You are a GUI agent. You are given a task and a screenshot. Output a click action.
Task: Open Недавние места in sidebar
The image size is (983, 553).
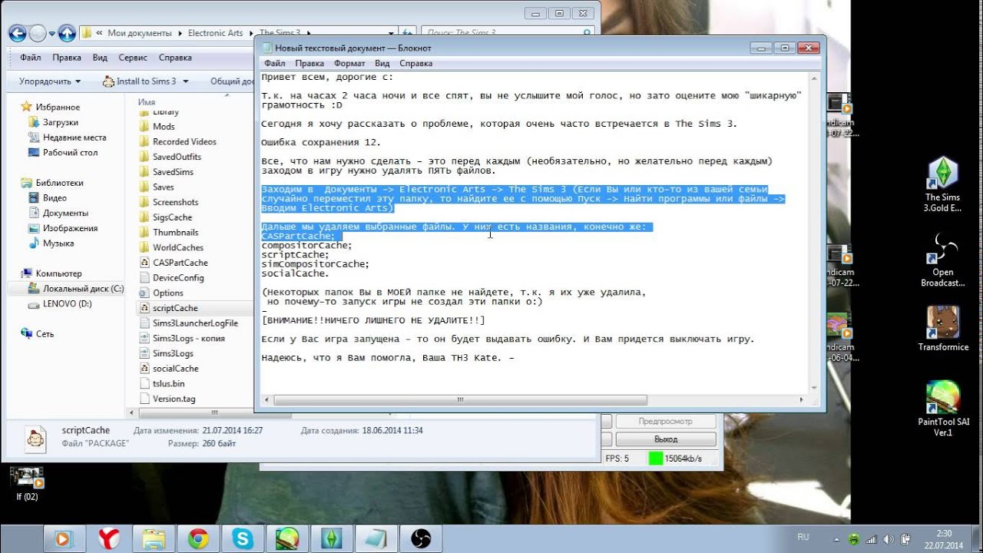[x=74, y=137]
